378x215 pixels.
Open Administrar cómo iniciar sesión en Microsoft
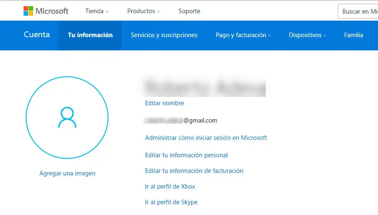(206, 138)
